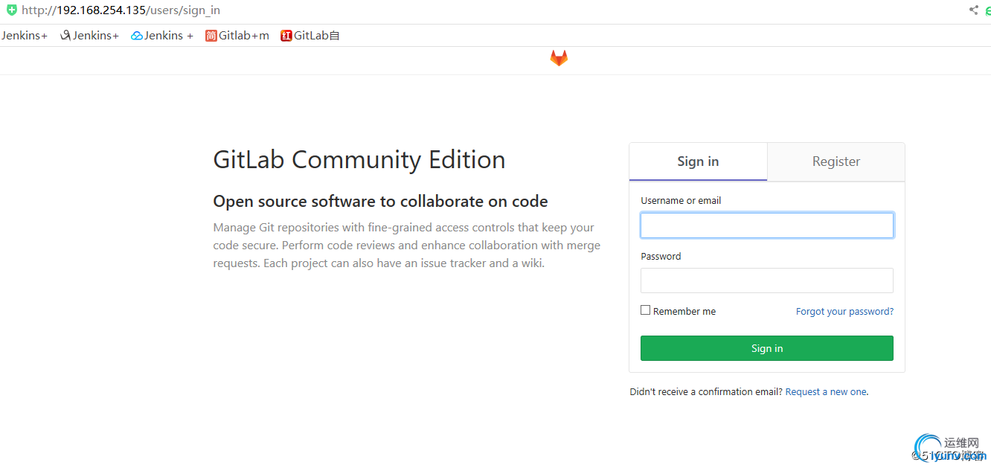The image size is (991, 468).
Task: Click the green security shield in address bar
Action: [11, 10]
